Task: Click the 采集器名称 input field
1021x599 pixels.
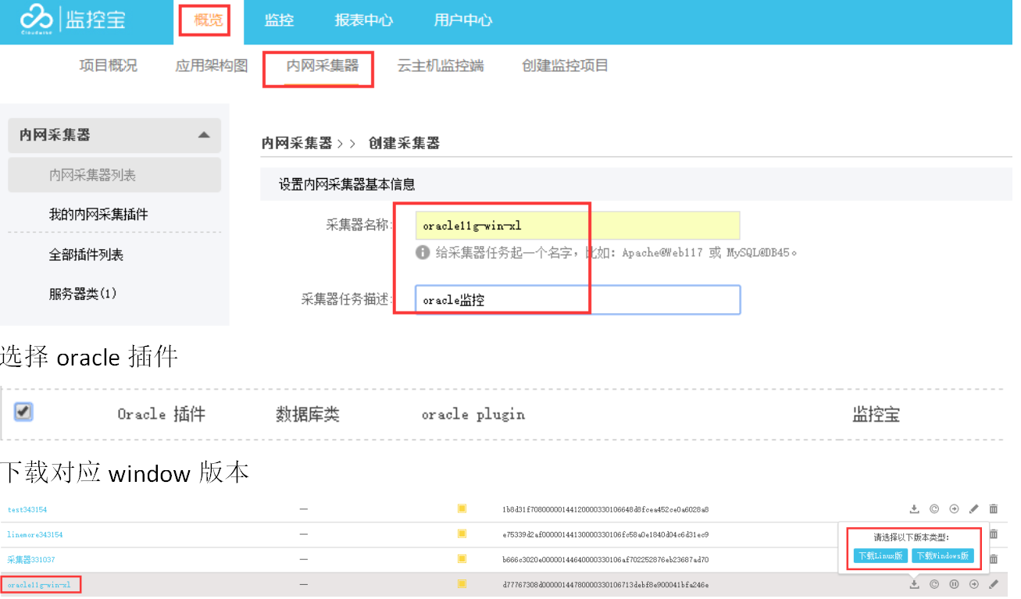Action: 577,226
